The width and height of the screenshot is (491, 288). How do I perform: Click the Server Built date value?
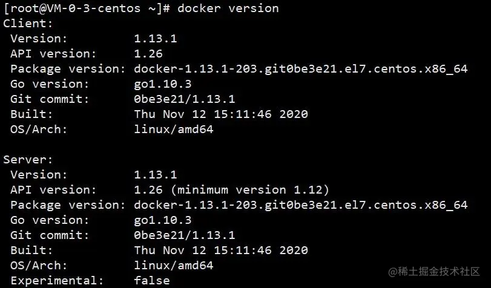[221, 250]
